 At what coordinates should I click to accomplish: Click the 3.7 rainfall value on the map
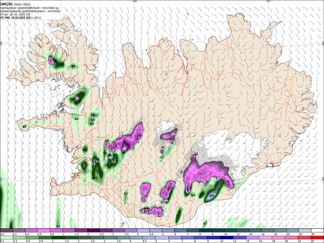[x=84, y=165]
